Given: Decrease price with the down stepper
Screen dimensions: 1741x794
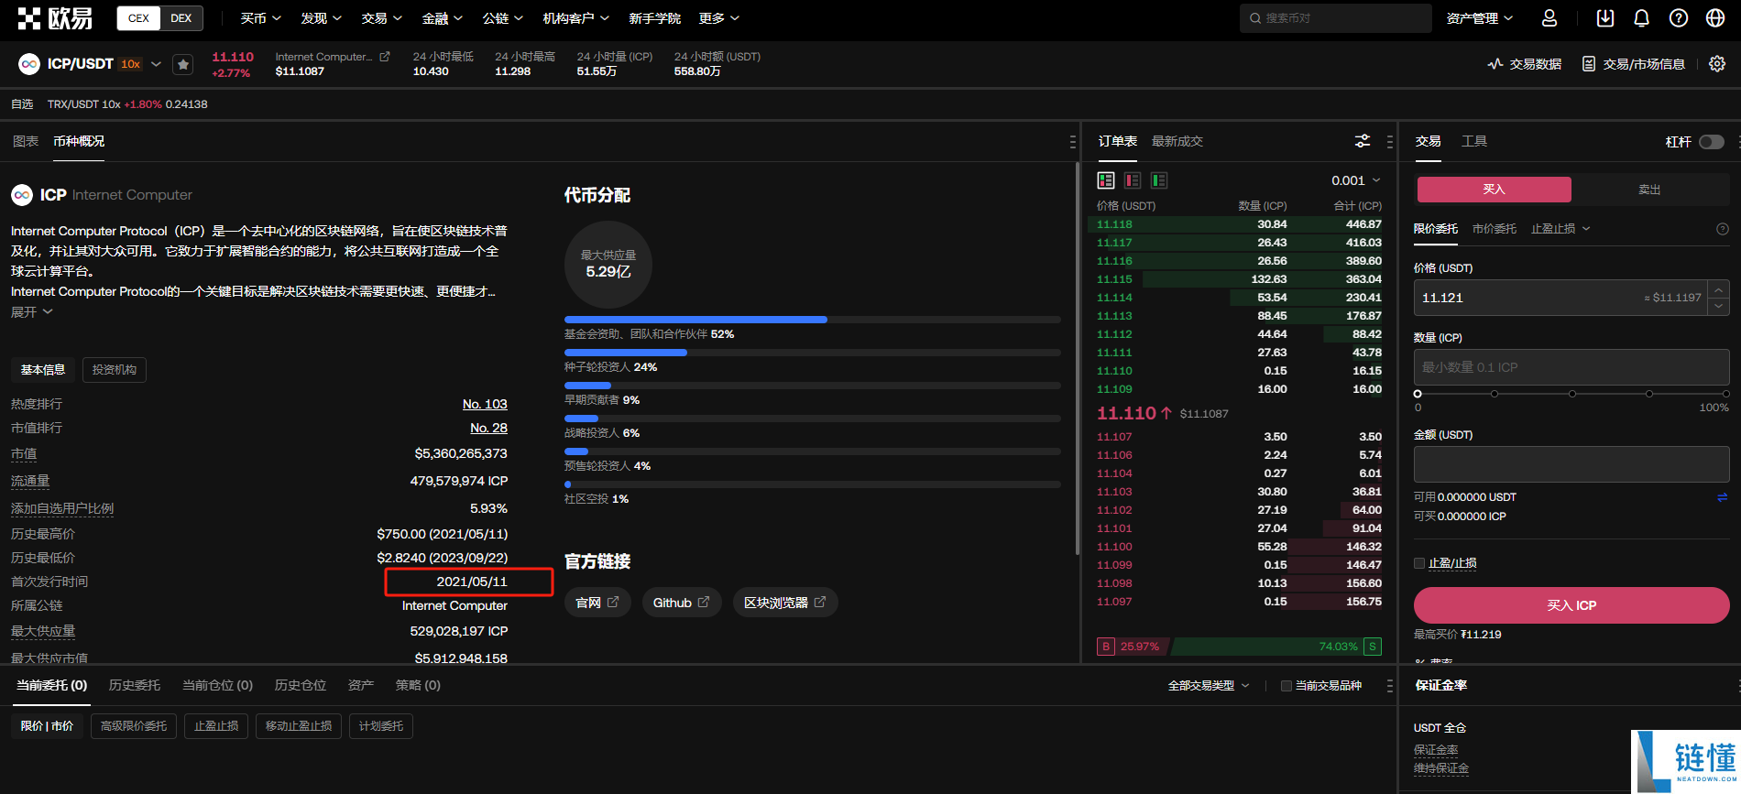Looking at the screenshot, I should click(x=1718, y=306).
